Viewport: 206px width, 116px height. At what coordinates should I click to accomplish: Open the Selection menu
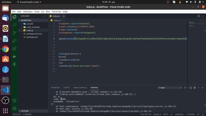pyautogui.click(x=28, y=12)
